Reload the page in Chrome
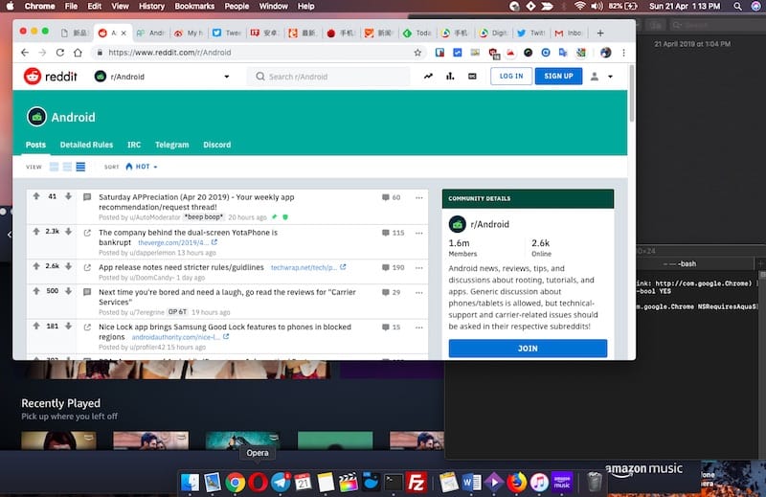Viewport: 766px width, 497px height. point(60,53)
